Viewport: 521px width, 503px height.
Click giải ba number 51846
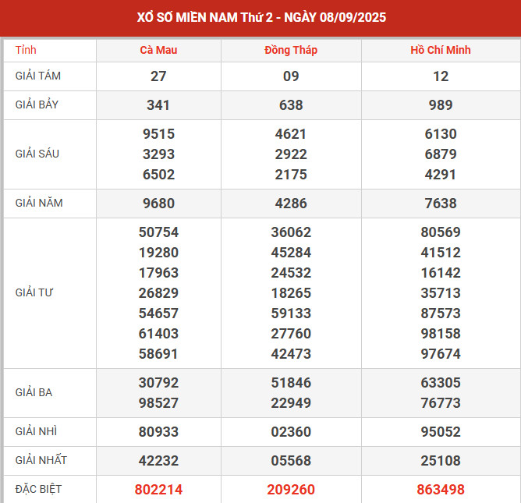click(x=291, y=383)
